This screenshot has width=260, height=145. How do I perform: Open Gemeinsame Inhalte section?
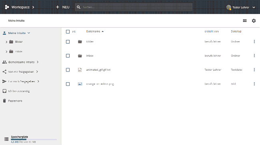point(21,62)
